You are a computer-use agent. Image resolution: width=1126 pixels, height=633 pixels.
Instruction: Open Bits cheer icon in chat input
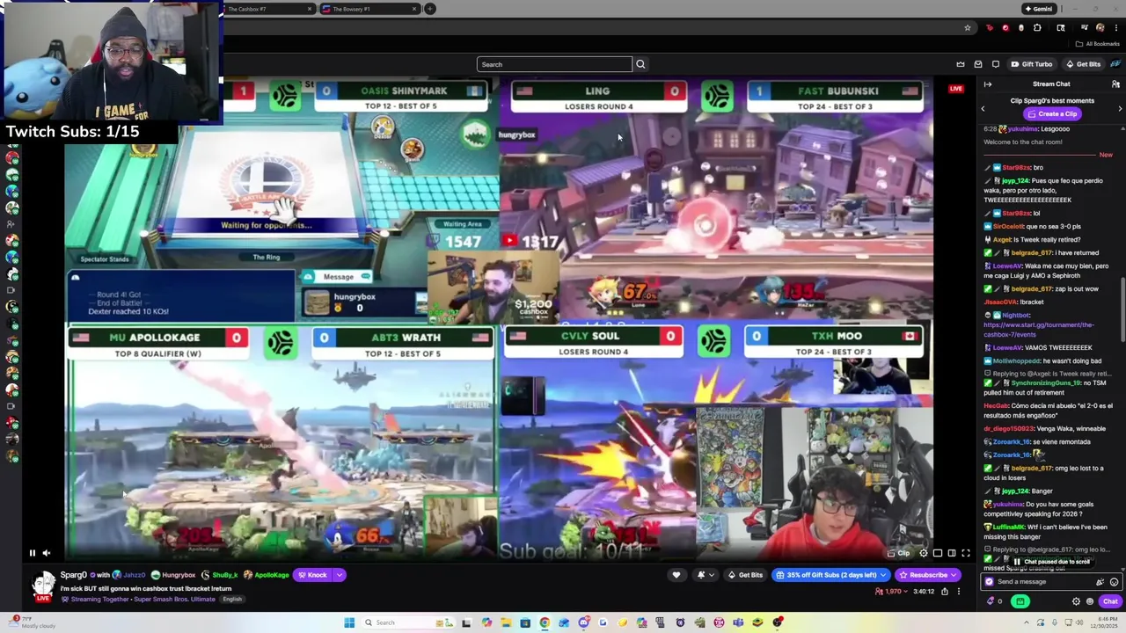(x=1100, y=582)
